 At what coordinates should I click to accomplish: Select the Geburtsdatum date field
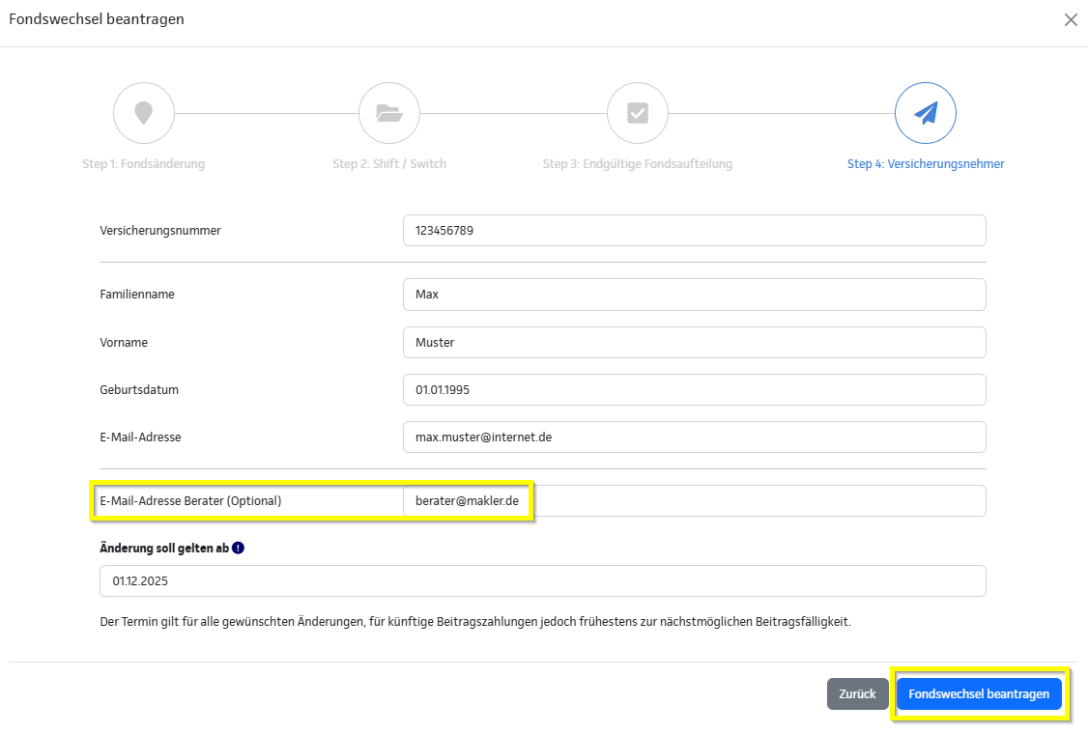[x=694, y=390]
